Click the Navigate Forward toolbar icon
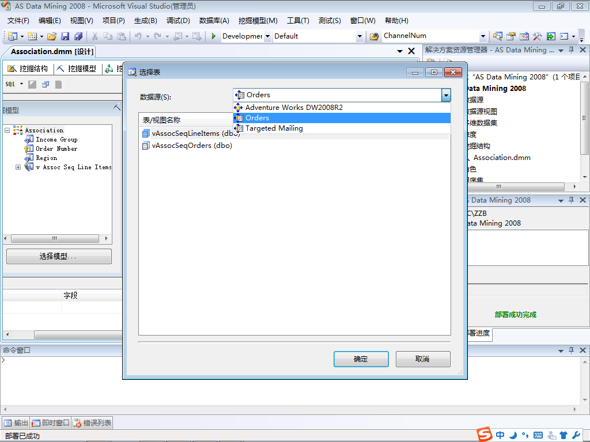 coord(197,36)
